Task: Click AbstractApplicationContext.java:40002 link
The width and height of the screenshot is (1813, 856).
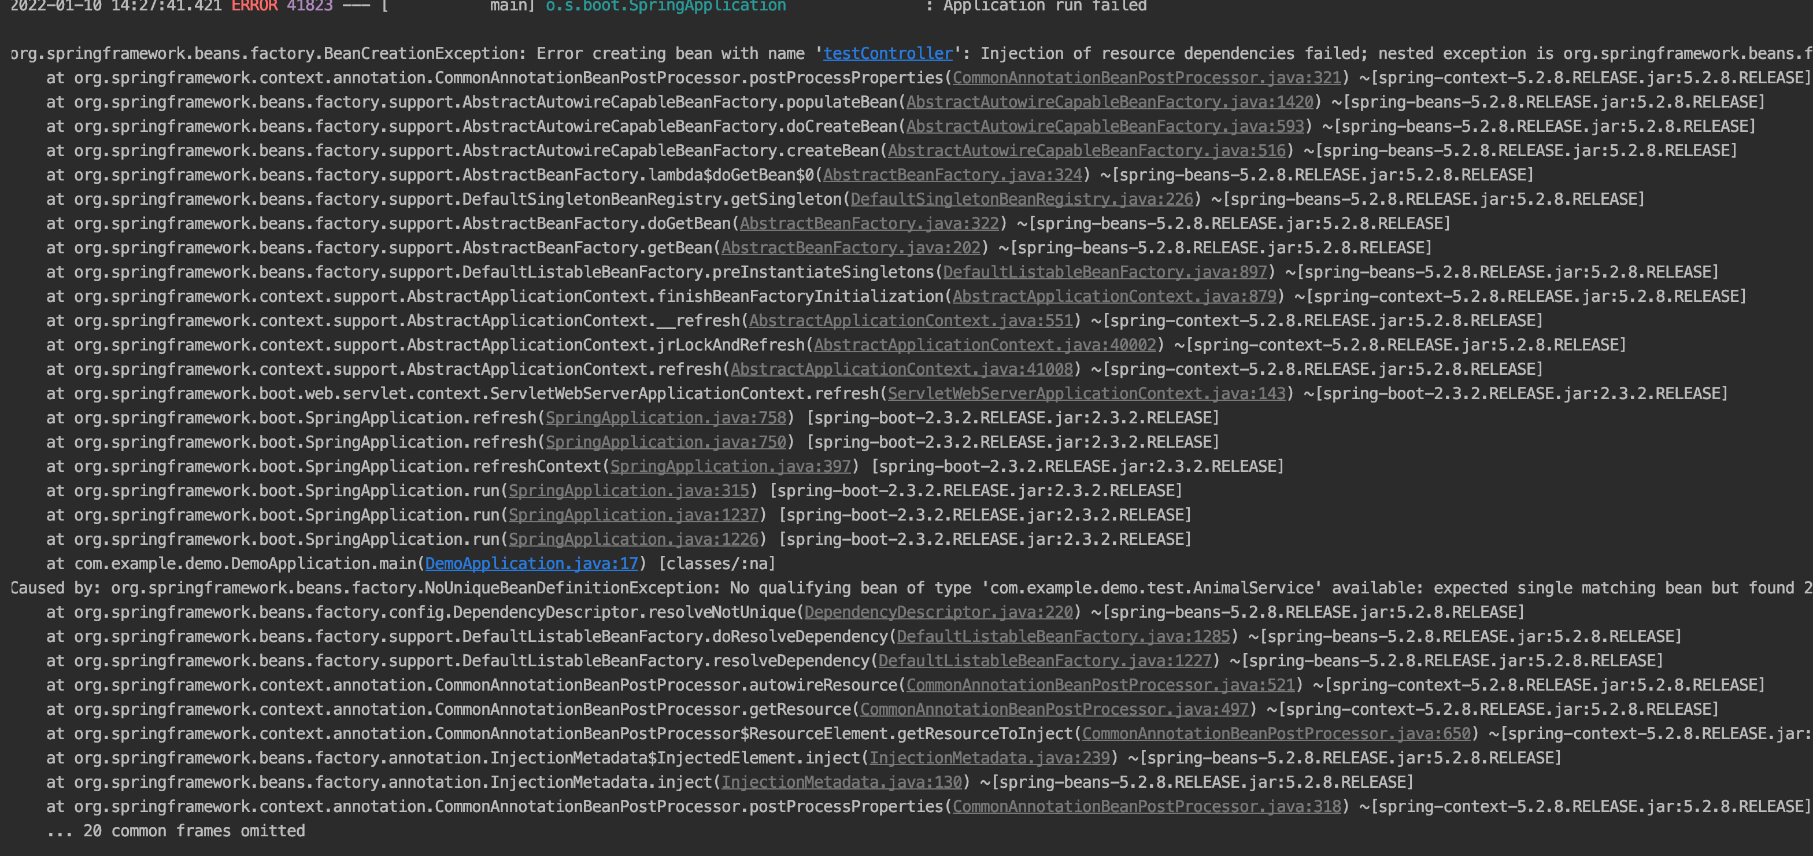Action: (985, 345)
